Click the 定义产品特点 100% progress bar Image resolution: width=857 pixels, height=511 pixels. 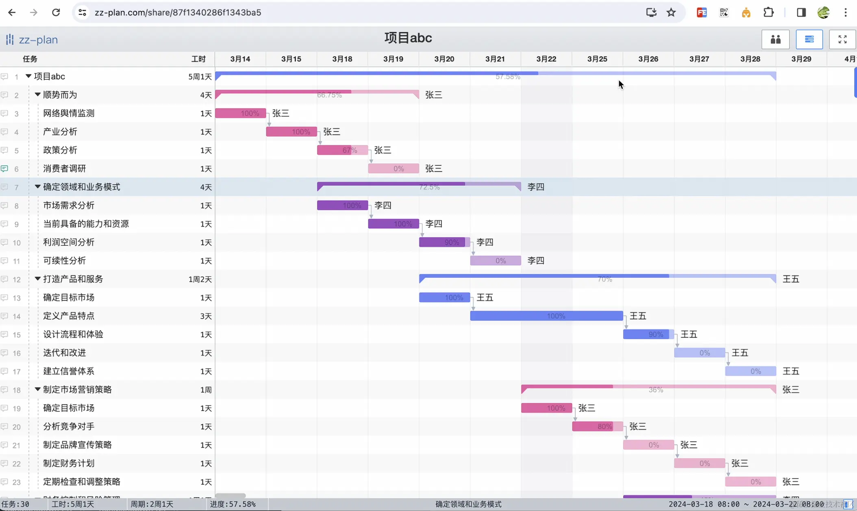click(546, 316)
